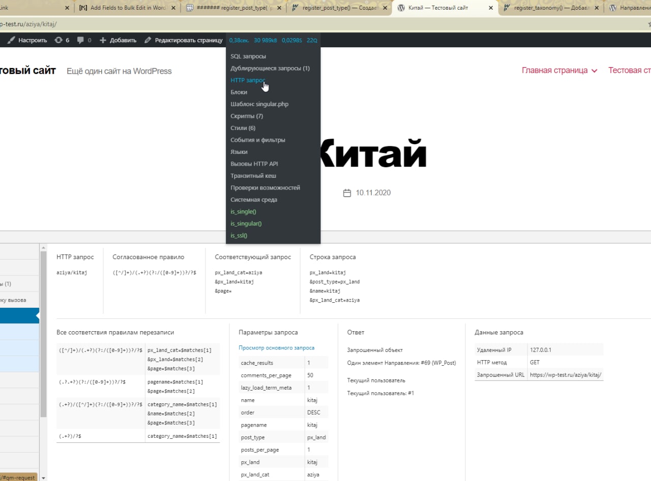Image resolution: width=651 pixels, height=481 pixels.
Task: Switch to register_taxonomy() — Добавл tab
Action: [x=551, y=8]
